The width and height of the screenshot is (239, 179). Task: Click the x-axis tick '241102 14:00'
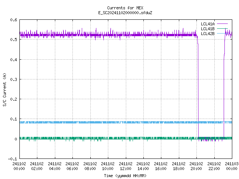pyautogui.click(x=143, y=166)
